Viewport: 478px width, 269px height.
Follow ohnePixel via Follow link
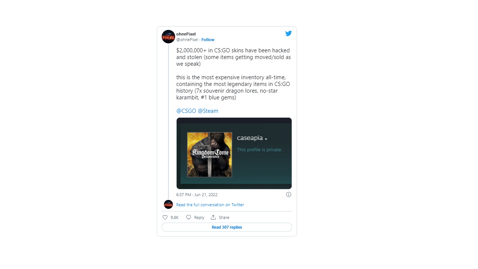208,40
